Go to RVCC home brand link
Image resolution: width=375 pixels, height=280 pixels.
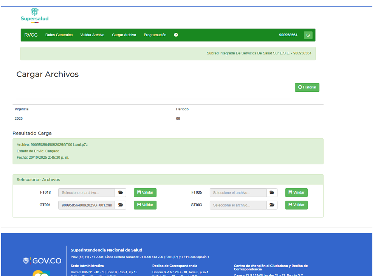tap(31, 35)
